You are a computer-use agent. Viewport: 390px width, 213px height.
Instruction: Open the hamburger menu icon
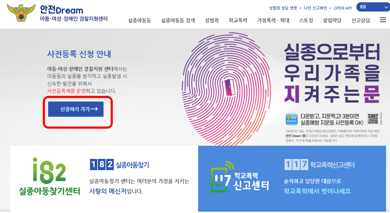pyautogui.click(x=383, y=20)
